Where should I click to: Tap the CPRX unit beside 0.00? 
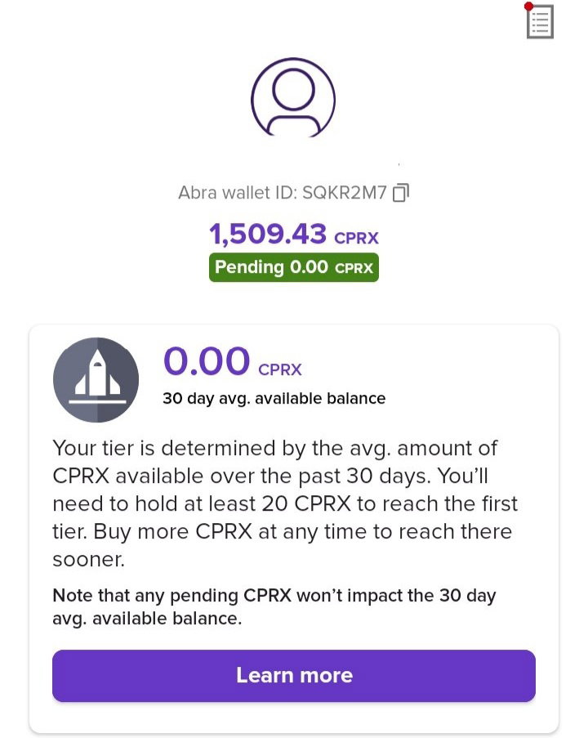[280, 369]
